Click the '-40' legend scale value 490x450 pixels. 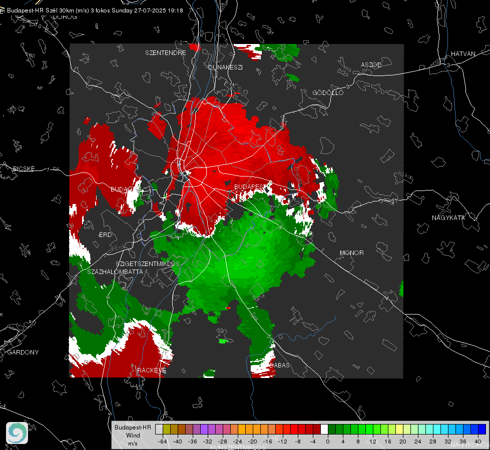pos(178,441)
